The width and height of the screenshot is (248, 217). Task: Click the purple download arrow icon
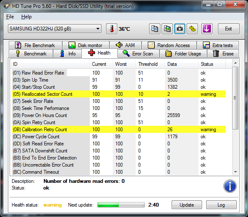pos(207,29)
